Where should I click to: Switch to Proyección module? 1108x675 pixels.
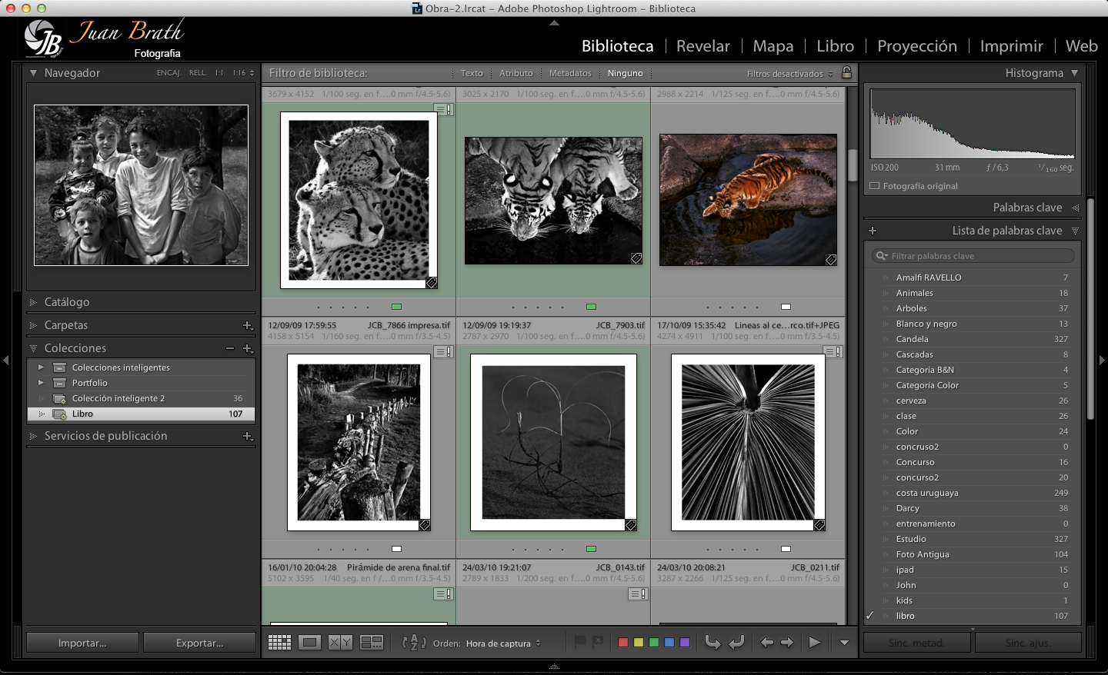[x=917, y=46]
